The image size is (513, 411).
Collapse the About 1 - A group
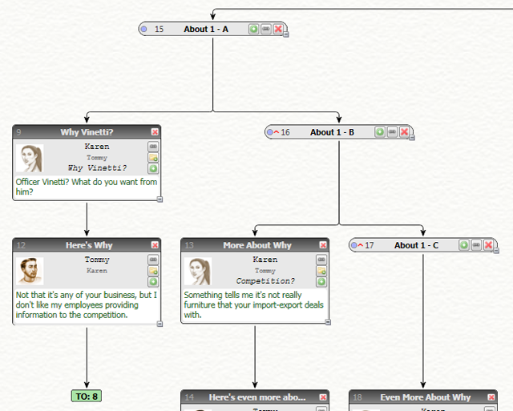pyautogui.click(x=285, y=35)
